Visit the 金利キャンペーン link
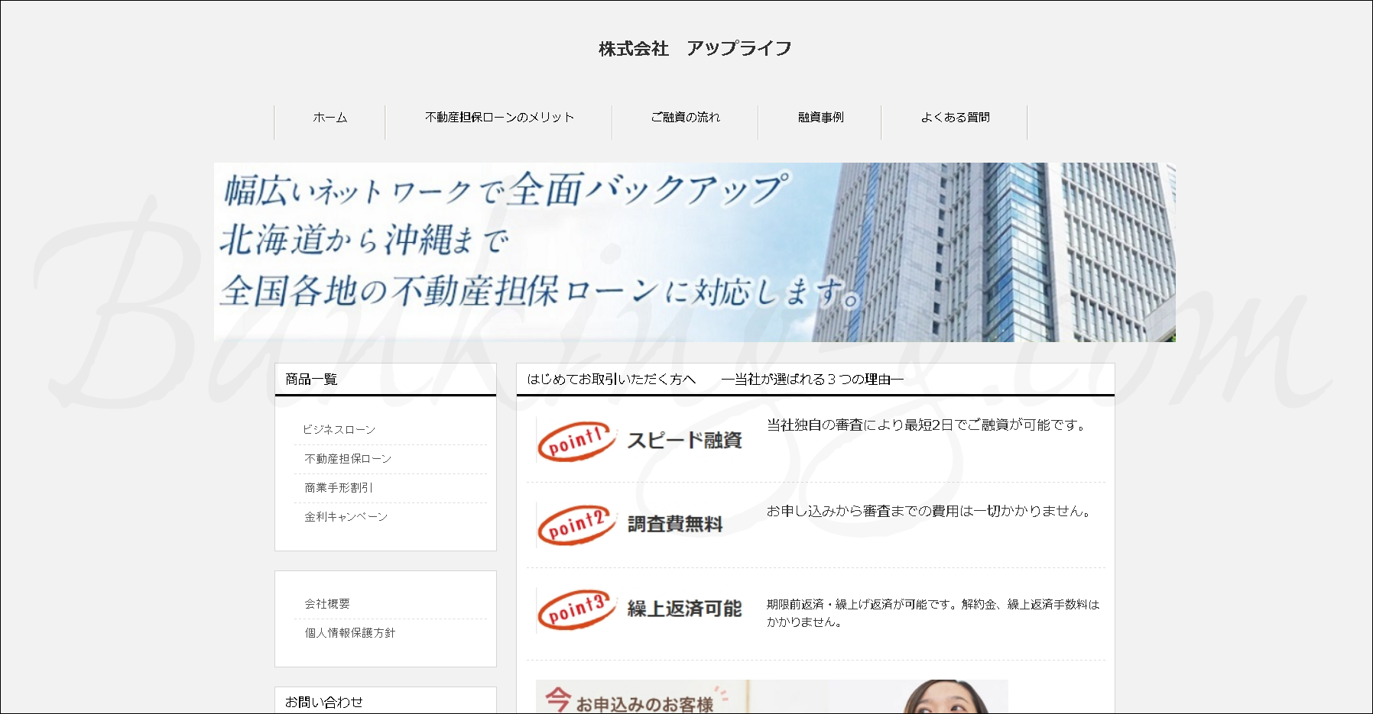 [346, 517]
